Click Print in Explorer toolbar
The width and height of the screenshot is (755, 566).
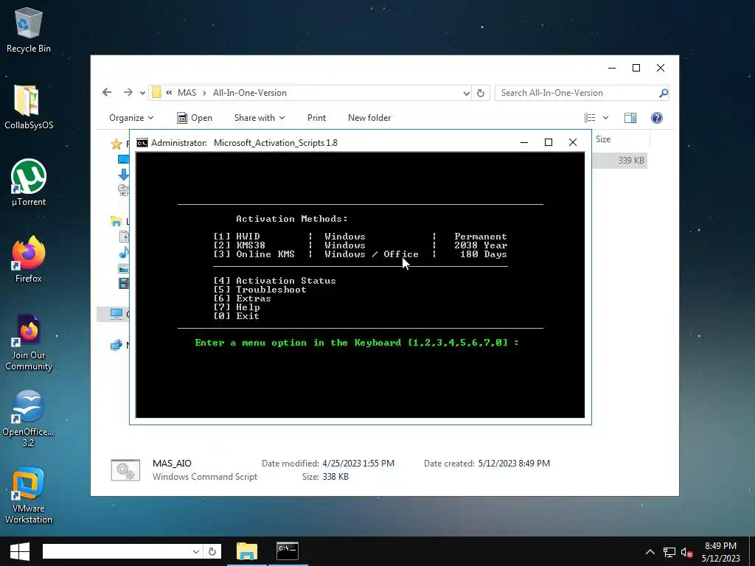316,118
